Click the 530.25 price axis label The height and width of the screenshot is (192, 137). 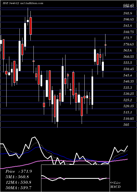coord(129,94)
